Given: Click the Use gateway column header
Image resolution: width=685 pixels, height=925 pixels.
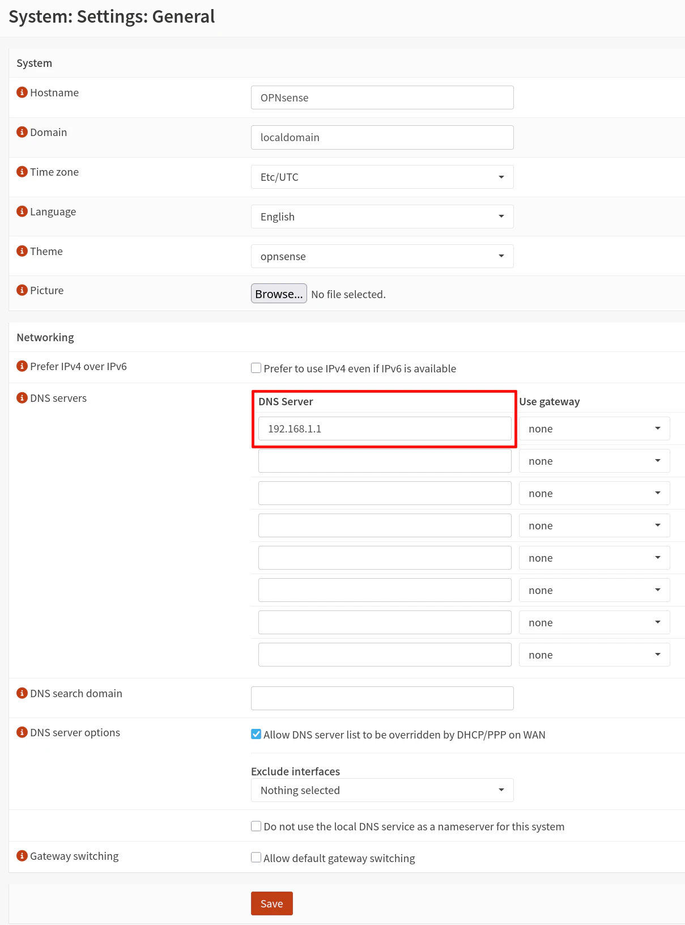Looking at the screenshot, I should click(550, 401).
